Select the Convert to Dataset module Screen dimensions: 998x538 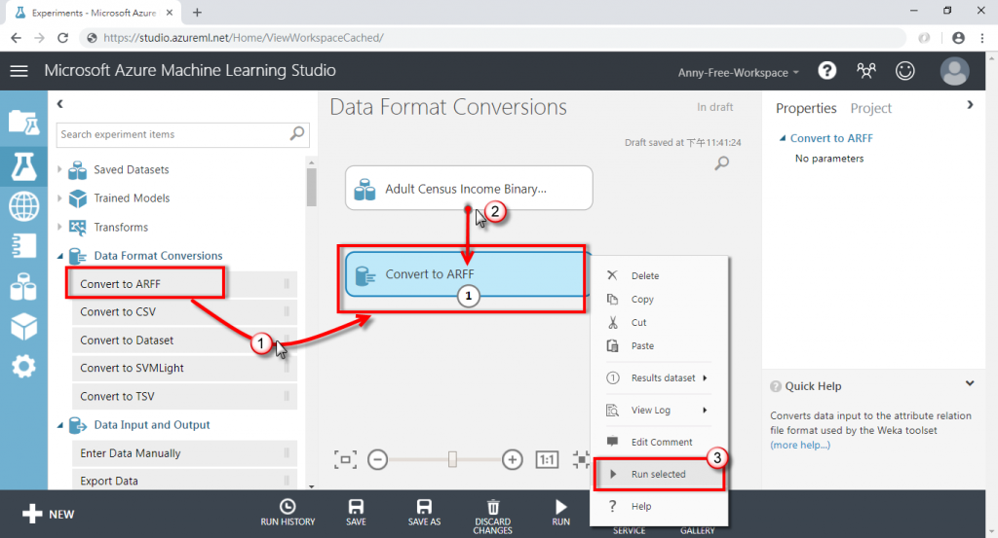(184, 340)
